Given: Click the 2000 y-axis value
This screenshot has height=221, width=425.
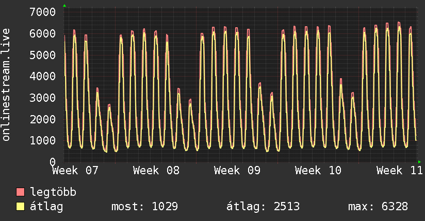Looking at the screenshot, I should click(x=43, y=119).
